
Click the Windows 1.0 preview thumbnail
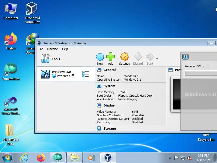click(177, 94)
